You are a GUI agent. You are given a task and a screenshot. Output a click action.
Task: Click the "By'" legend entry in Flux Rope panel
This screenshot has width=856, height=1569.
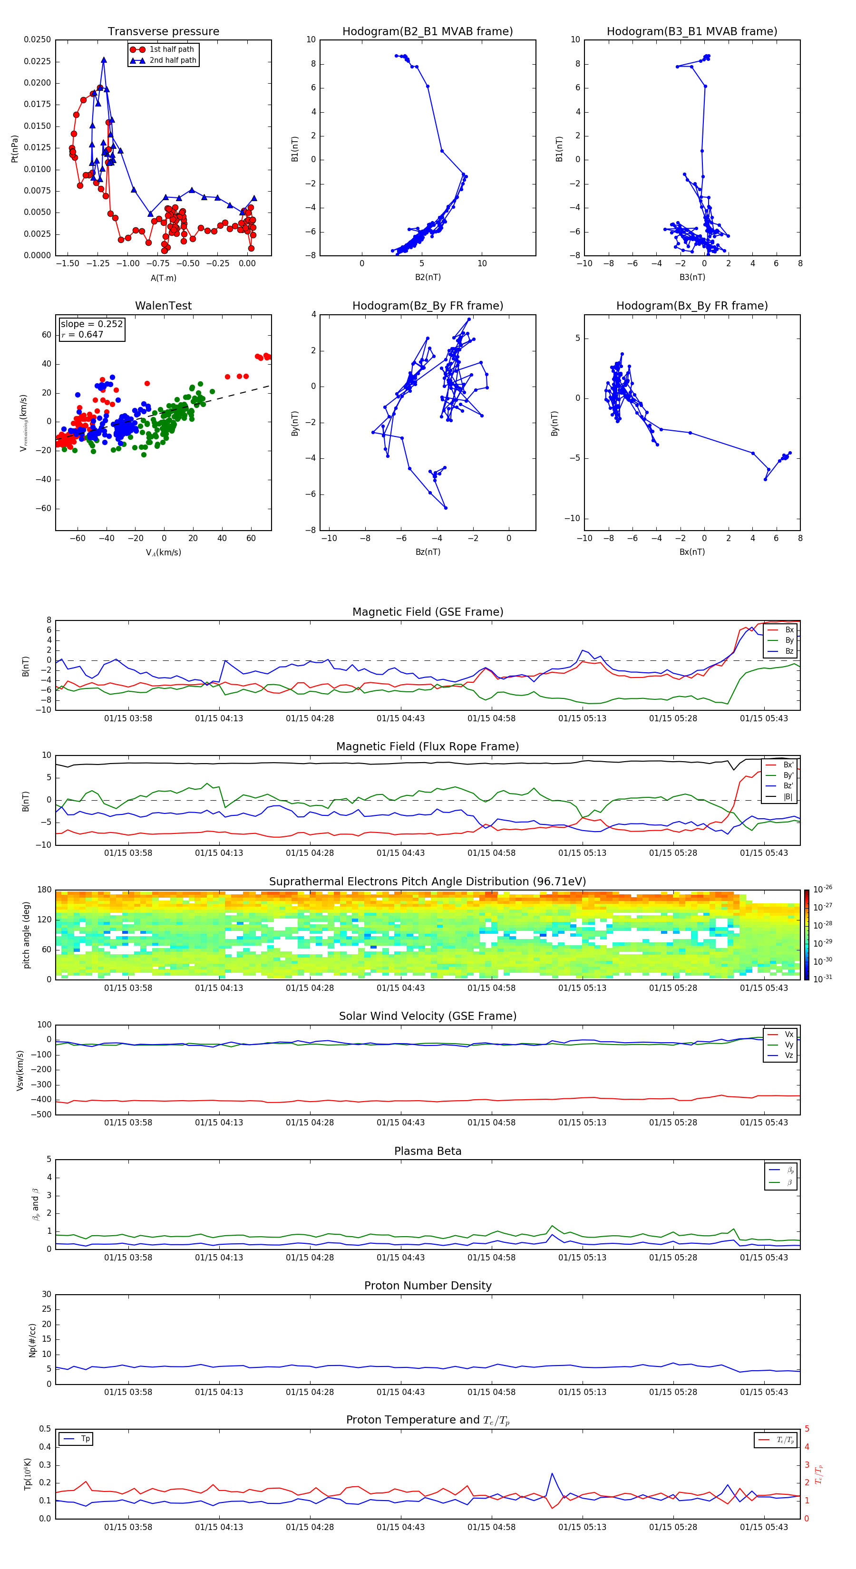point(780,775)
